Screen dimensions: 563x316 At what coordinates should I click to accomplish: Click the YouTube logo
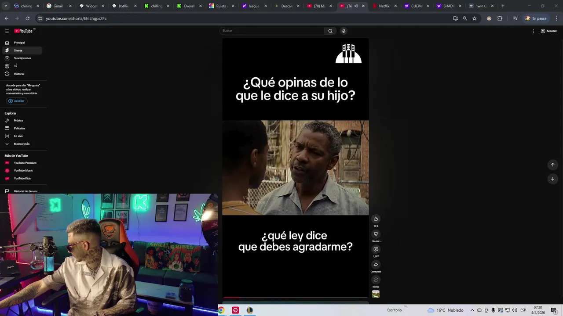[24, 31]
